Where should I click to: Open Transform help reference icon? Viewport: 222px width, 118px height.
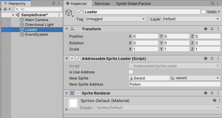point(206,29)
